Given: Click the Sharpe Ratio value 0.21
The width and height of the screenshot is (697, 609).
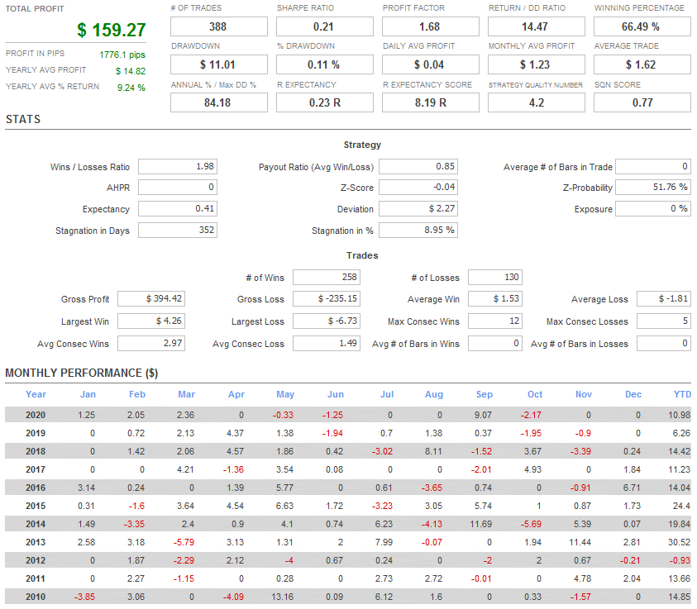Looking at the screenshot, I should point(324,26).
